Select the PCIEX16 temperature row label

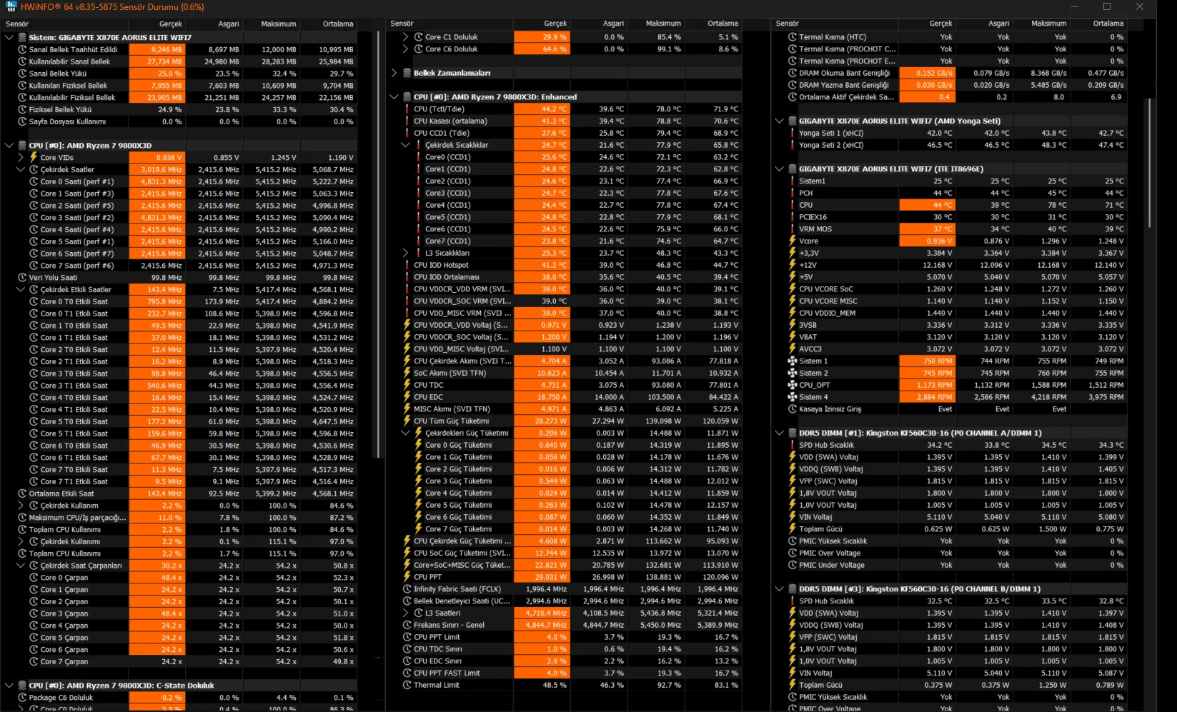coord(813,217)
